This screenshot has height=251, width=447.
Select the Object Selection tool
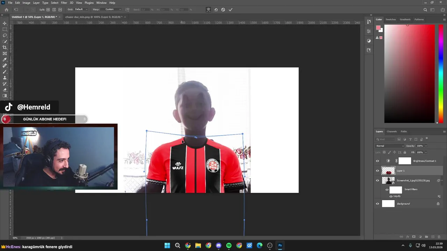click(5, 41)
